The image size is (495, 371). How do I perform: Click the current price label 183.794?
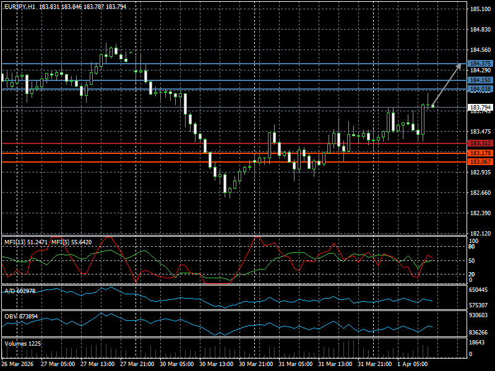(480, 108)
